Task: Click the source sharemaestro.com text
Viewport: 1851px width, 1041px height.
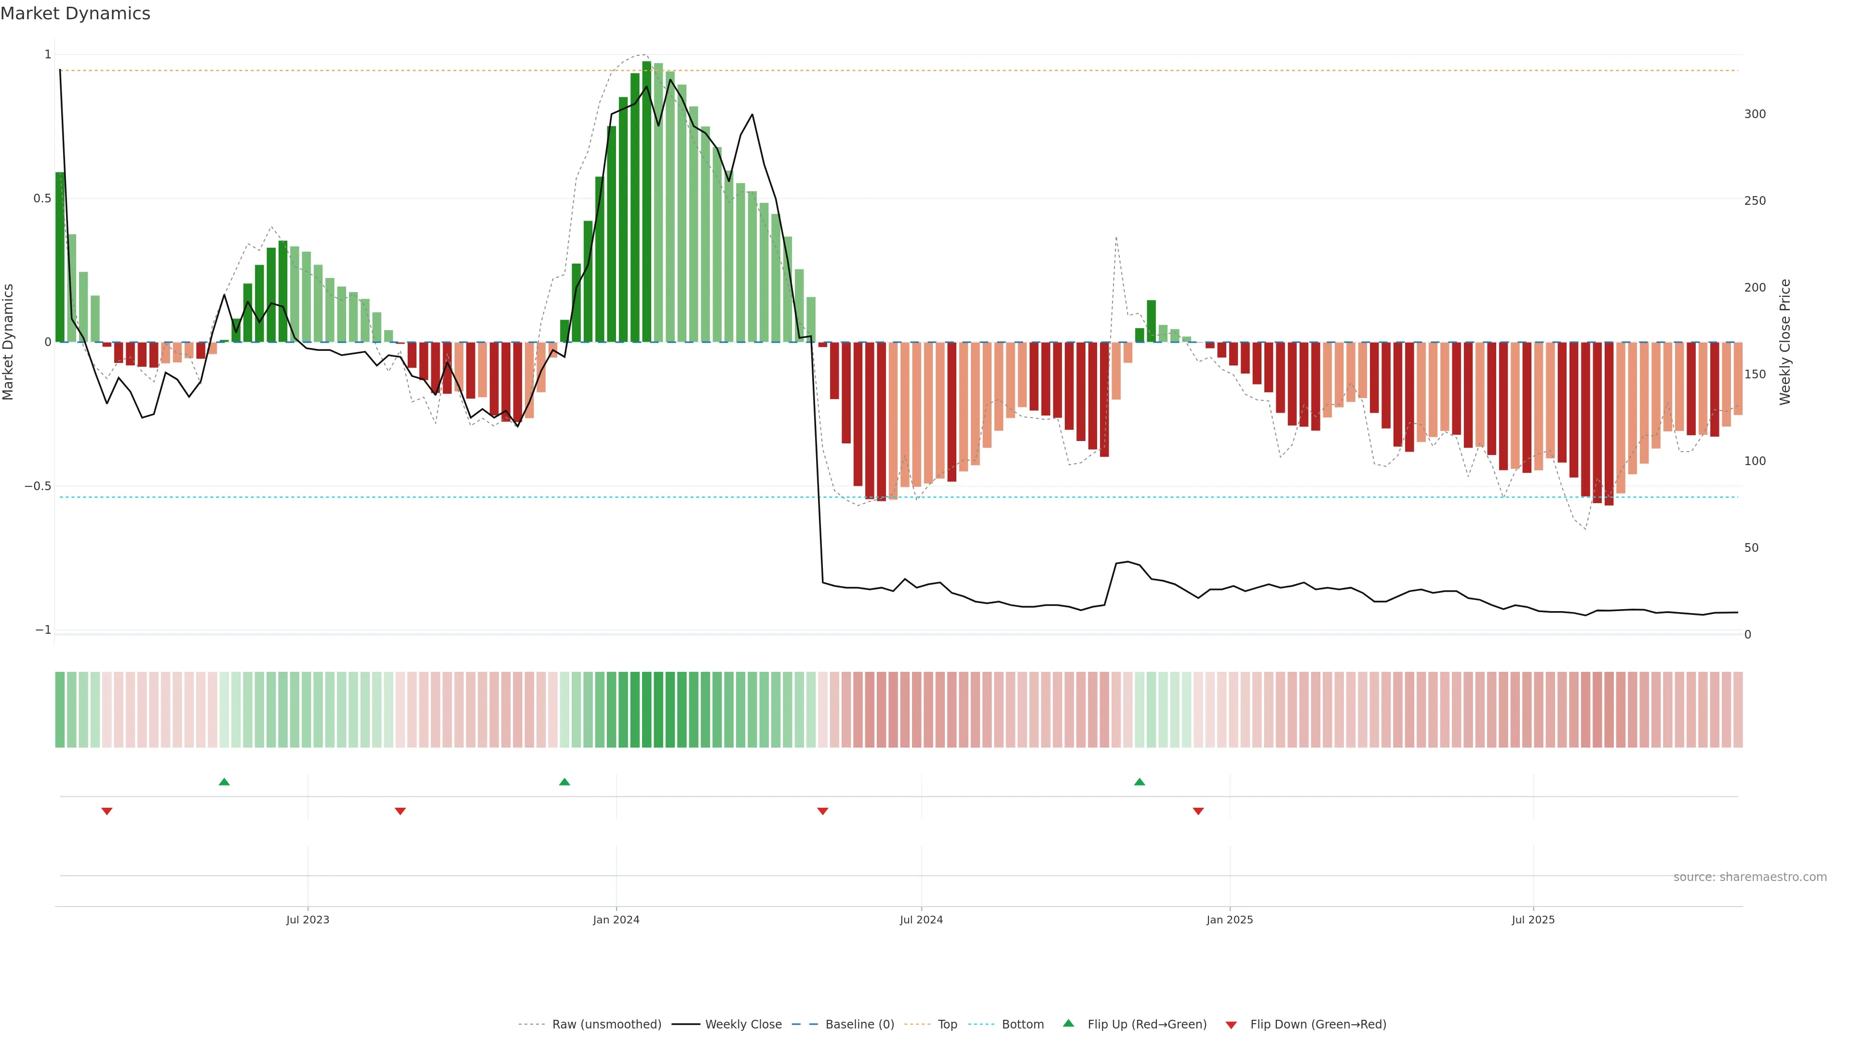Action: coord(1750,877)
